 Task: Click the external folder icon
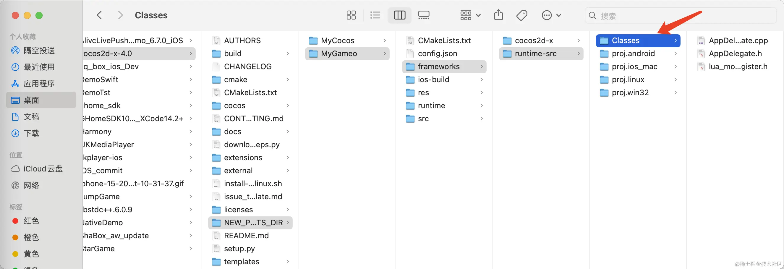216,171
